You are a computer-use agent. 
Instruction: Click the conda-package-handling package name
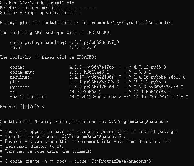point(37,43)
